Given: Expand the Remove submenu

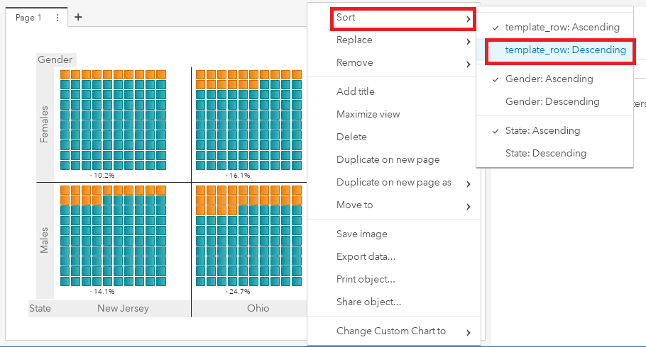Looking at the screenshot, I should click(x=402, y=63).
